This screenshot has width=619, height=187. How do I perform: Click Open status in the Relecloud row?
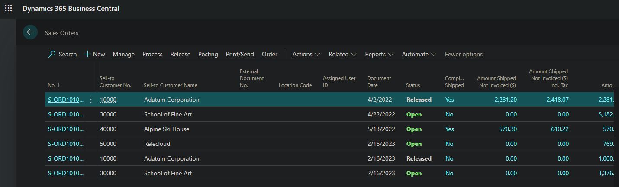click(x=414, y=144)
